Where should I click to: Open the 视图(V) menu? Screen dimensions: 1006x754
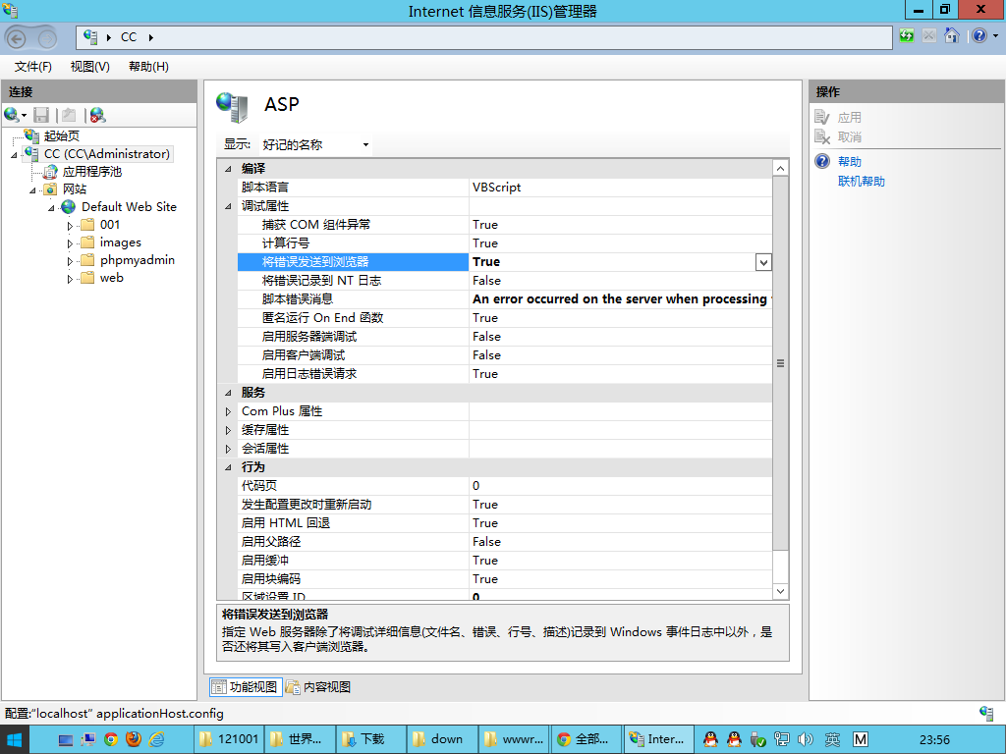point(89,67)
